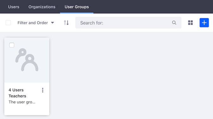Tick the select-all checkbox in toolbar
This screenshot has width=213, height=119.
tap(8, 23)
